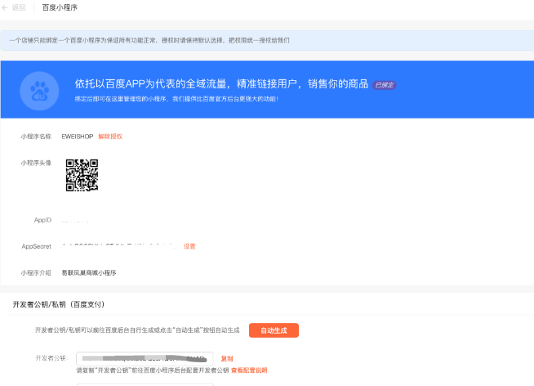Screen dimensions: 534x386
Task: Click the 已绑定 status badge
Action: click(x=384, y=85)
